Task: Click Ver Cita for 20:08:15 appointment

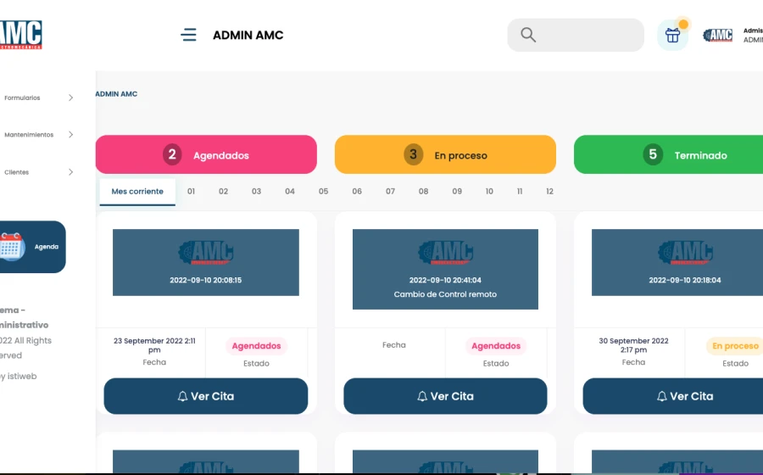Action: 206,396
